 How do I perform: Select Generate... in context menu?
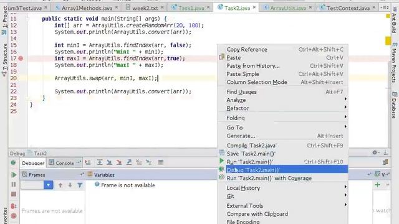coord(282,136)
